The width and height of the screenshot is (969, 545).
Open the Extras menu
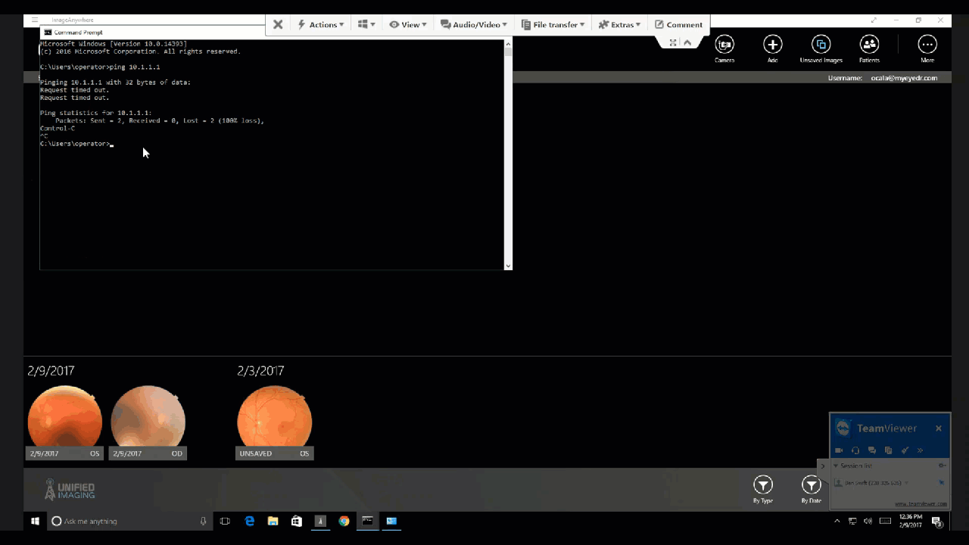pyautogui.click(x=620, y=24)
